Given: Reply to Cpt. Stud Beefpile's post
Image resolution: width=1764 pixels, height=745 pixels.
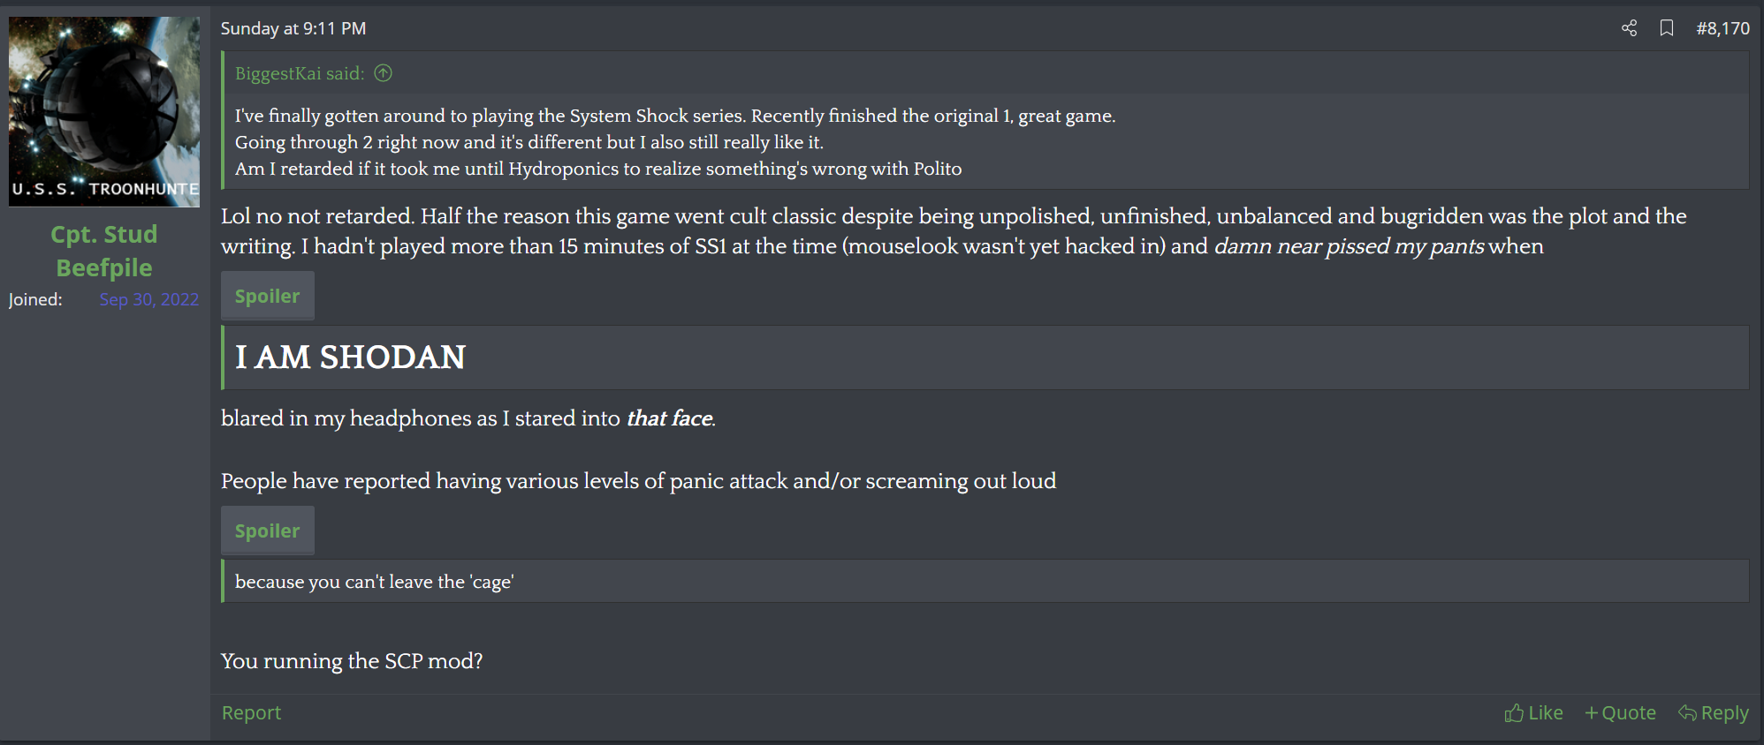Looking at the screenshot, I should point(1714,712).
